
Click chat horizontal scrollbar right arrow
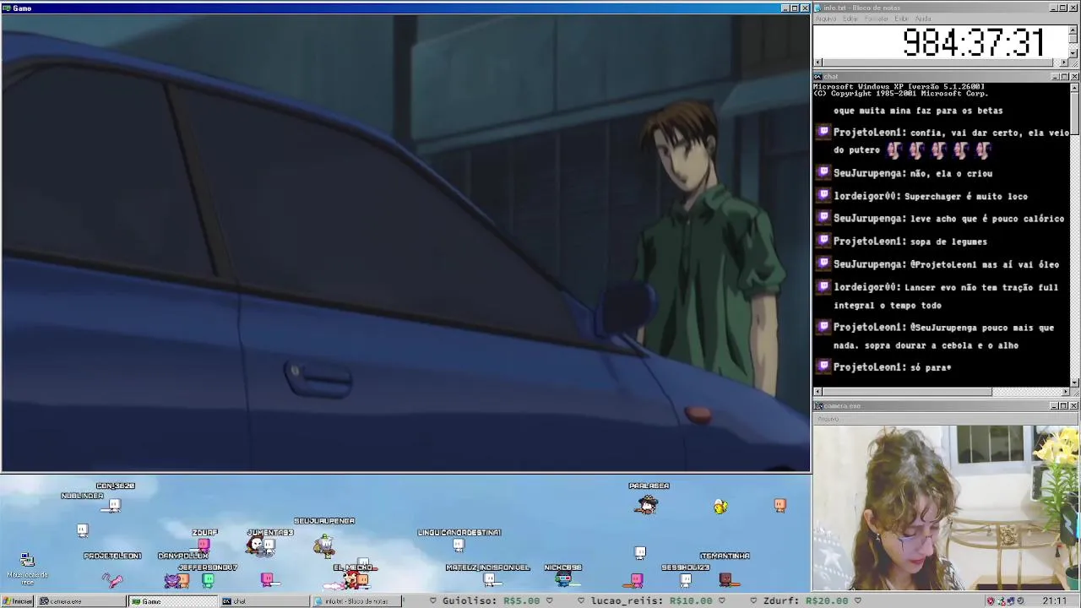pos(1064,391)
